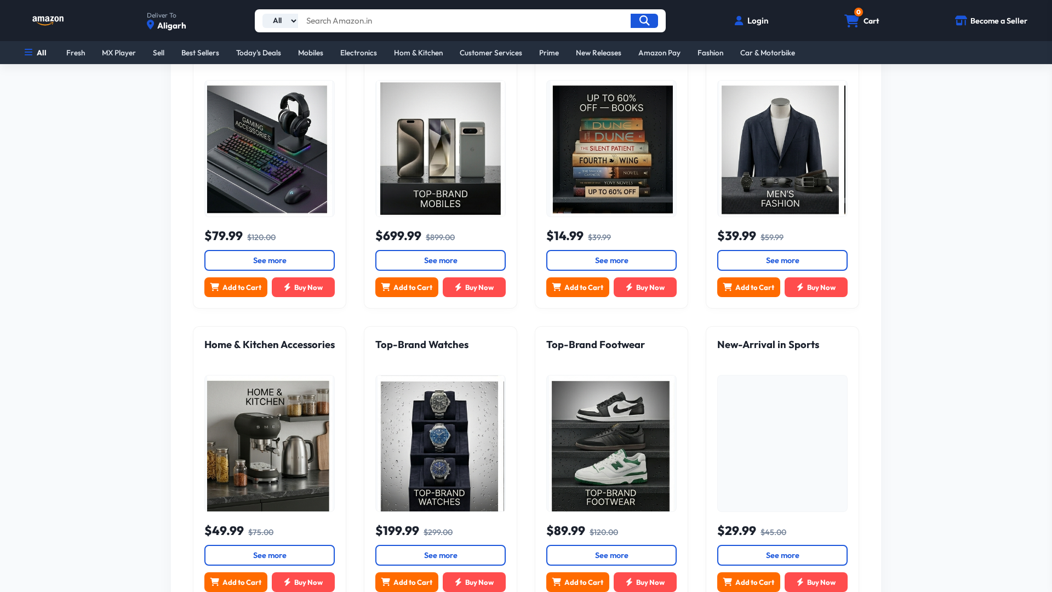Select Sell in the navigation bar

click(x=158, y=53)
